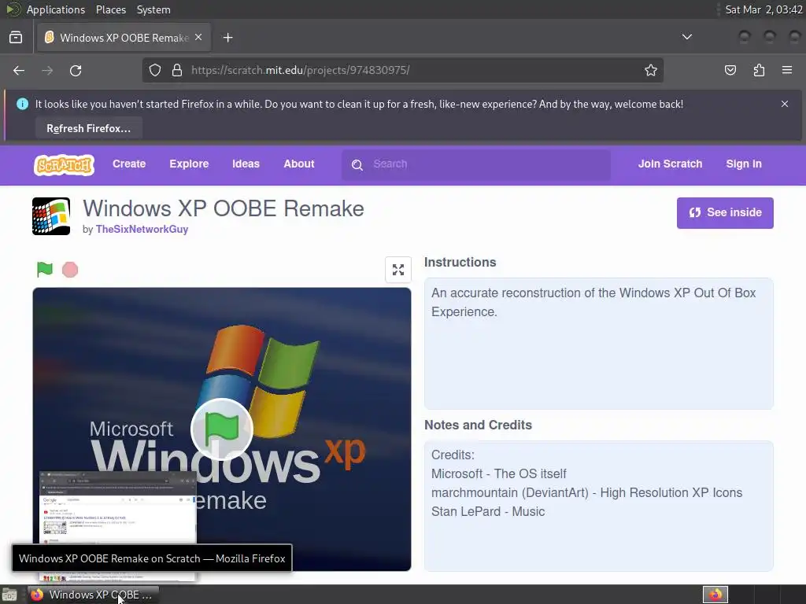Click the page URL in the address bar
This screenshot has width=806, height=604.
coord(301,70)
